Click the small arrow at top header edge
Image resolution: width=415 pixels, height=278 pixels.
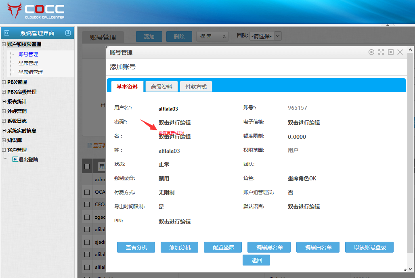tap(388, 25)
